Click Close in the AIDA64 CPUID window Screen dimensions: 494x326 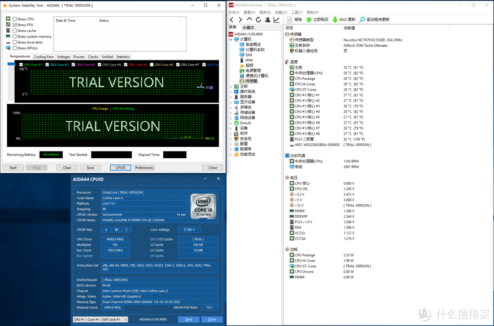coord(212,320)
